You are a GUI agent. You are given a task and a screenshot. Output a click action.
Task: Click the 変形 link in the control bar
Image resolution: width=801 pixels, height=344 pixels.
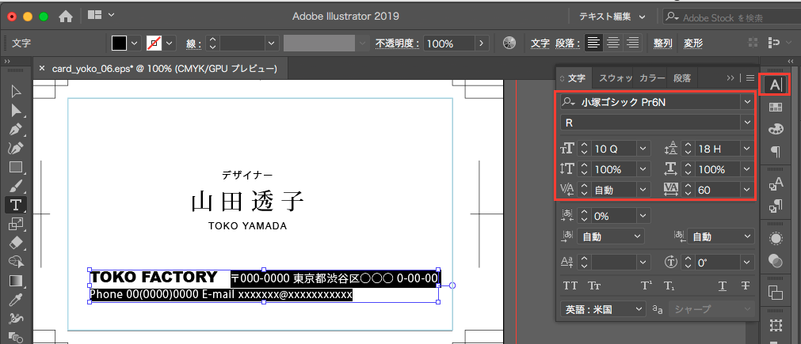coord(692,43)
